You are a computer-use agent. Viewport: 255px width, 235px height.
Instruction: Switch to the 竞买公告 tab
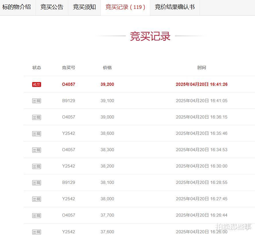(52, 7)
